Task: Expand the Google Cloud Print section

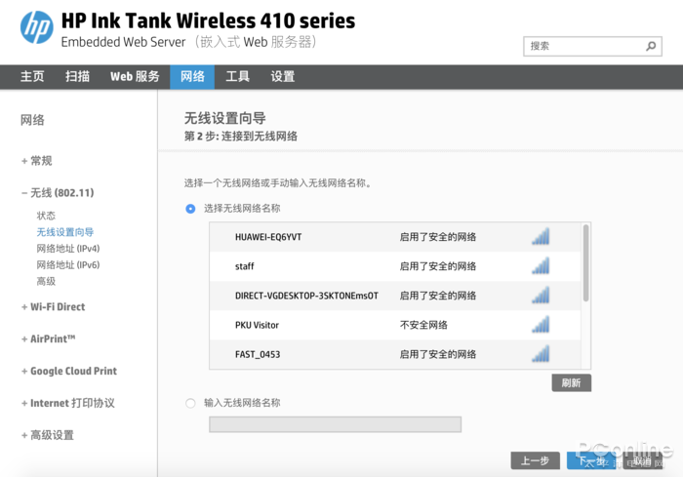Action: point(69,371)
